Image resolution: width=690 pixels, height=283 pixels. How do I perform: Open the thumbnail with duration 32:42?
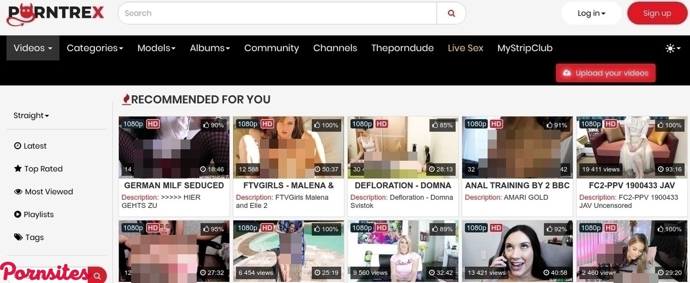point(402,251)
